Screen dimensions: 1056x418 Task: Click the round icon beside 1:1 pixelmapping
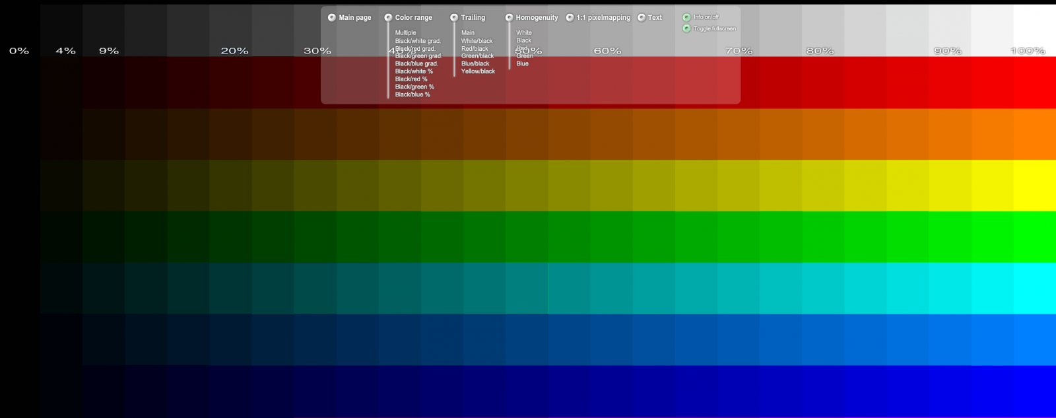(570, 18)
